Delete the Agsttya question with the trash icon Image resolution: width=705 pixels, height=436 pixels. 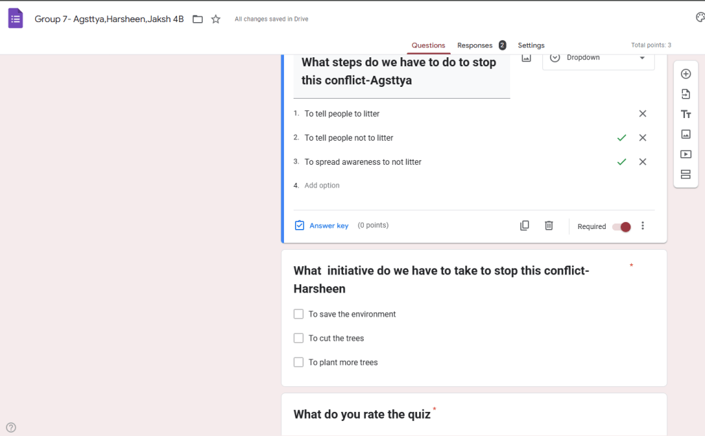point(548,226)
